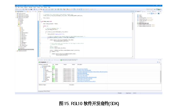Toggle the Kernel library checkbox

coord(53,74)
